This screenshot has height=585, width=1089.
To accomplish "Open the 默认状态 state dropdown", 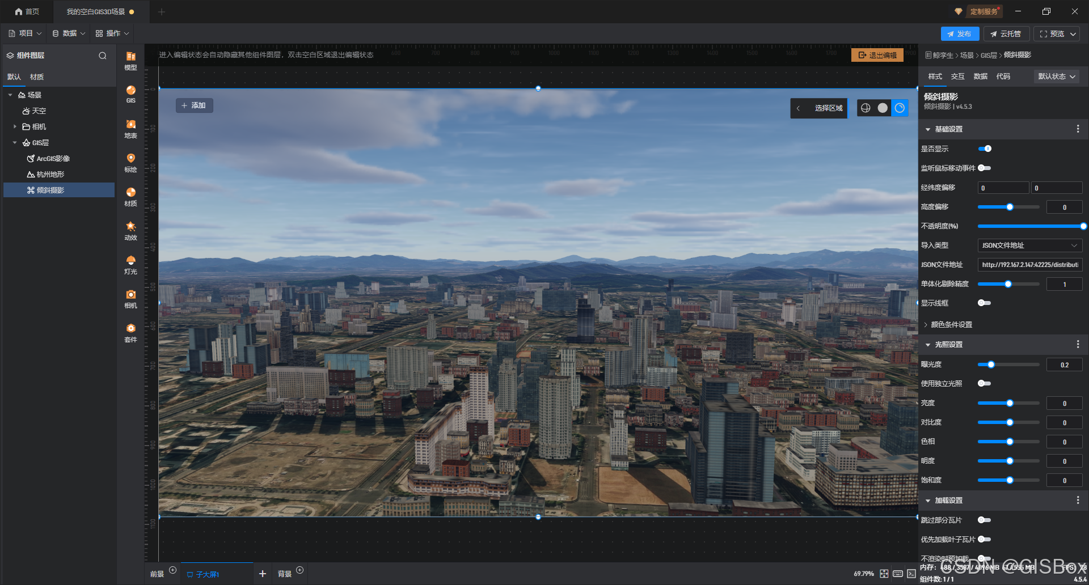I will tap(1057, 77).
